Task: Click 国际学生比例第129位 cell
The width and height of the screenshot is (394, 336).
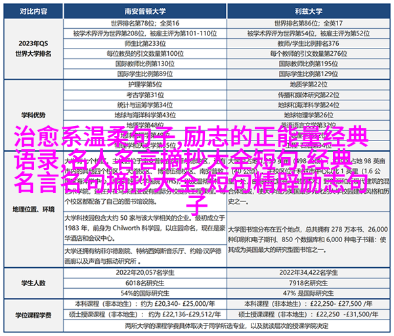Action: [309, 74]
